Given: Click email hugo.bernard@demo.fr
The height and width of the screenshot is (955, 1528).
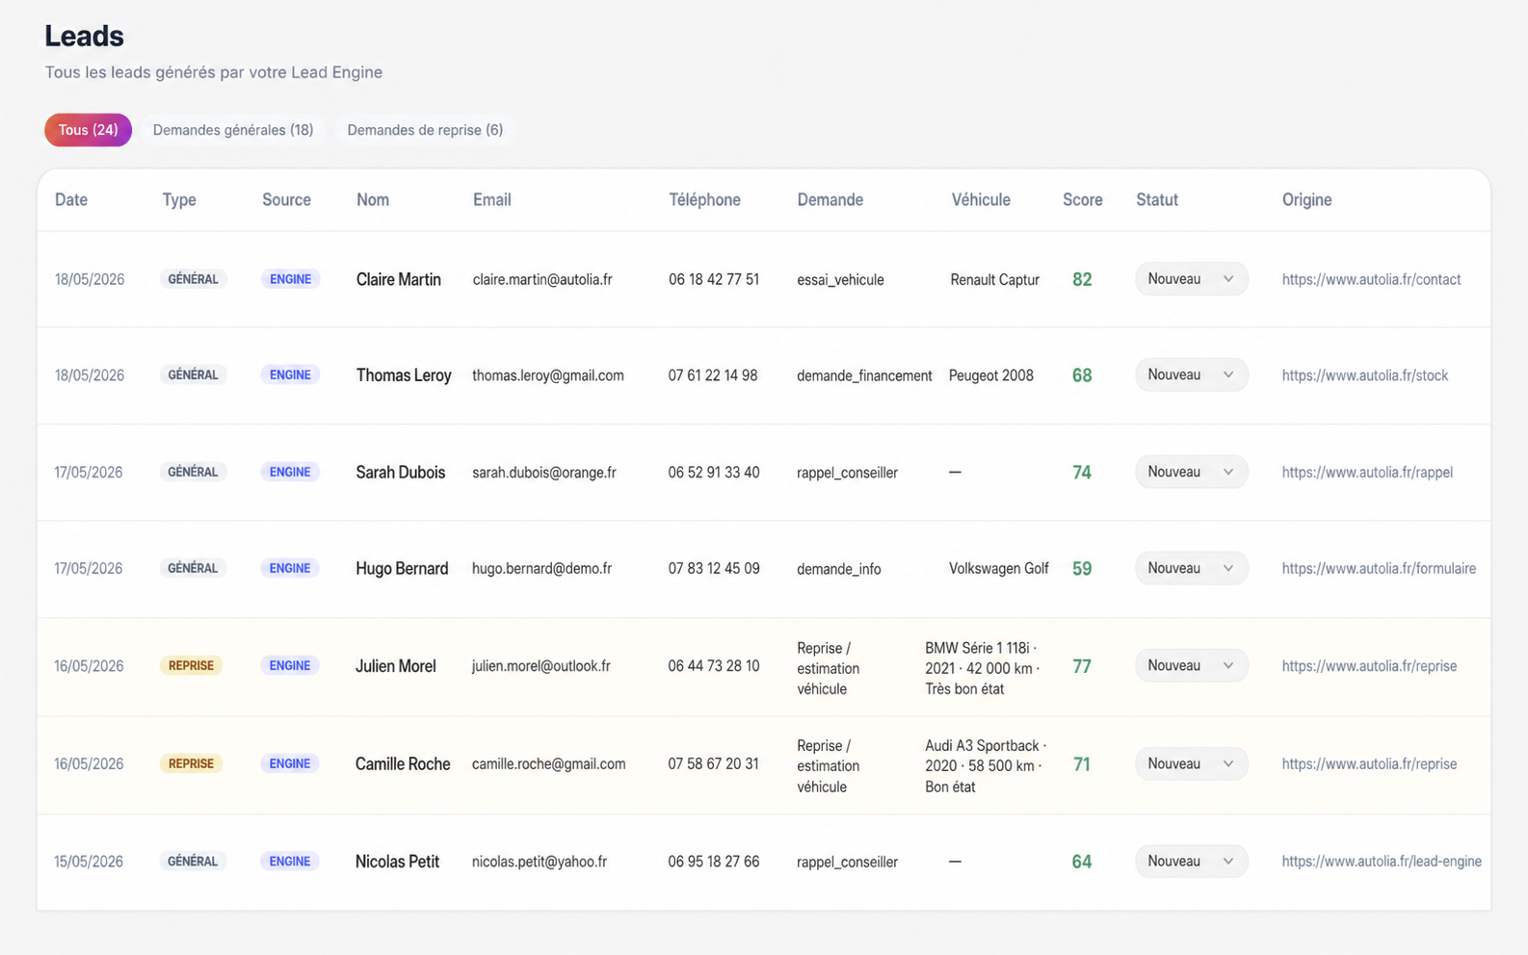Looking at the screenshot, I should [x=541, y=568].
